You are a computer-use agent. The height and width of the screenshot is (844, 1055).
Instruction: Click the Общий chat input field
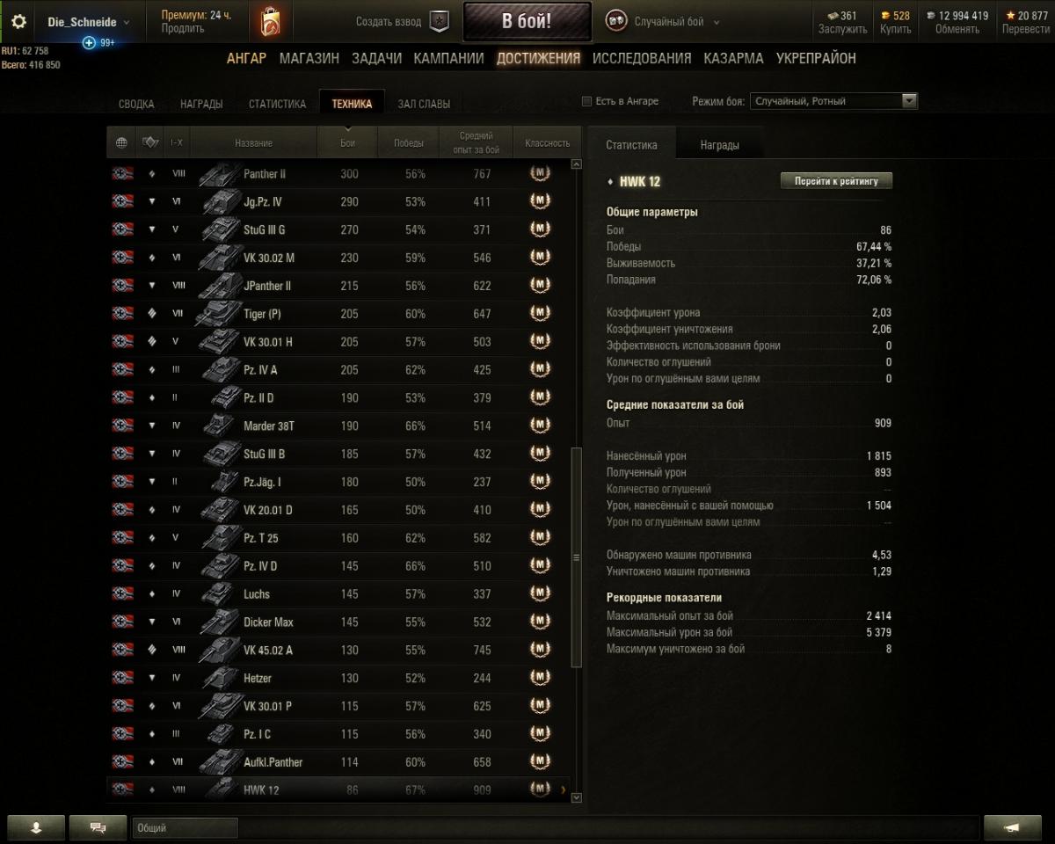[186, 827]
